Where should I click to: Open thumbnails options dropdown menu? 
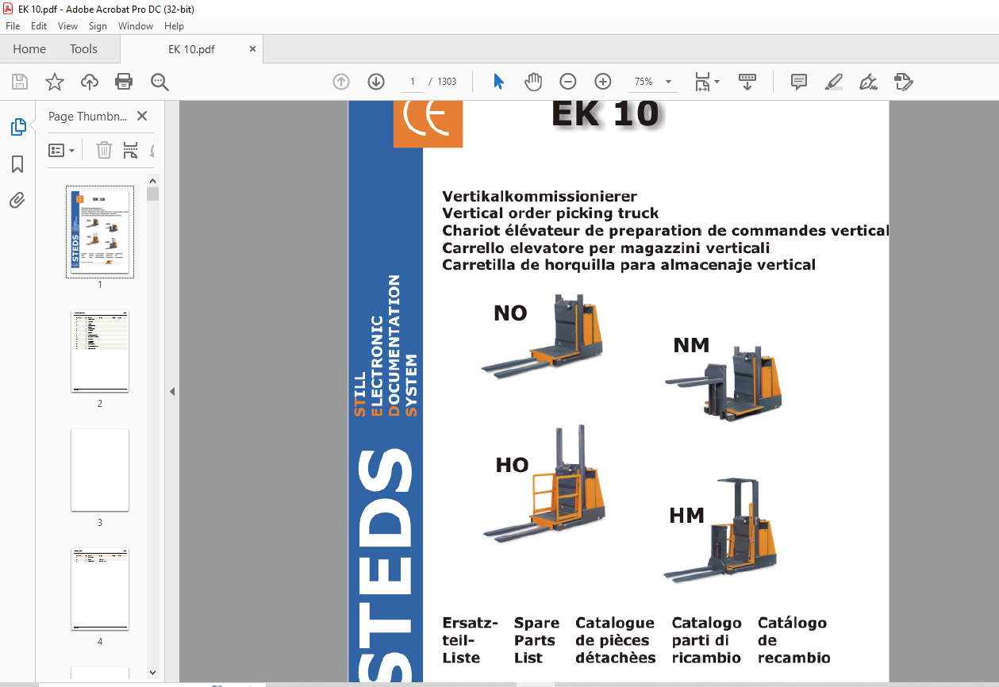(x=61, y=150)
